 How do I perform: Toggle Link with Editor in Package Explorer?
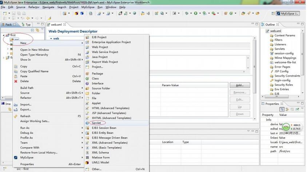(37, 30)
